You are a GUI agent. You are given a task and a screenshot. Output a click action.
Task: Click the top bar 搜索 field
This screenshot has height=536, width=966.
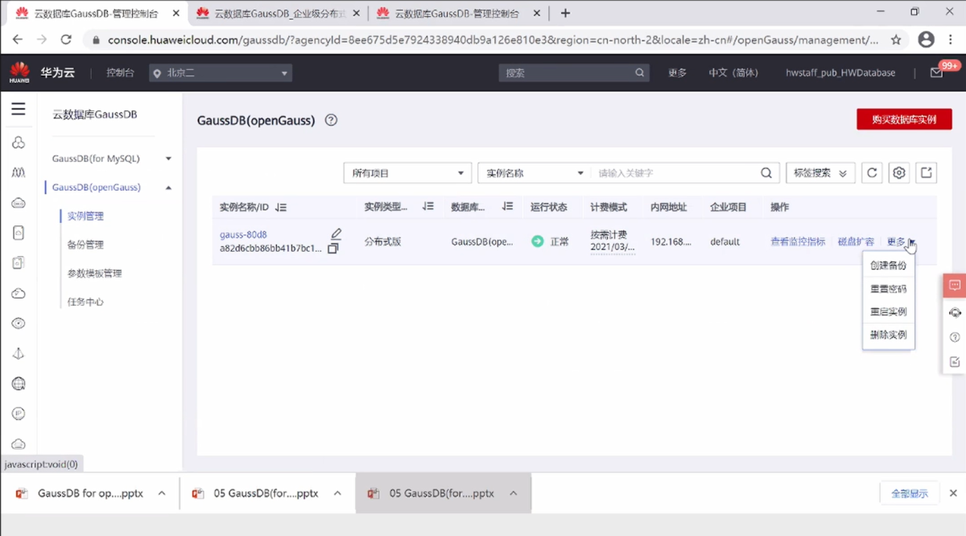click(573, 72)
